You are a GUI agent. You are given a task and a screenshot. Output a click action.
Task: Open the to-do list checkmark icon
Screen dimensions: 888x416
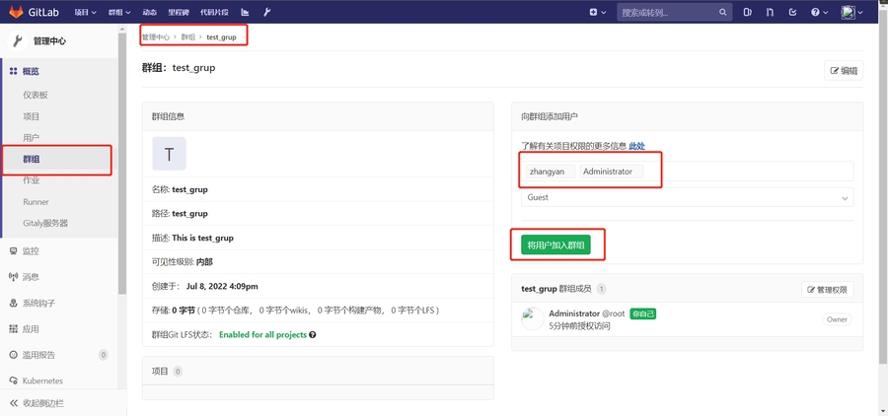(793, 12)
